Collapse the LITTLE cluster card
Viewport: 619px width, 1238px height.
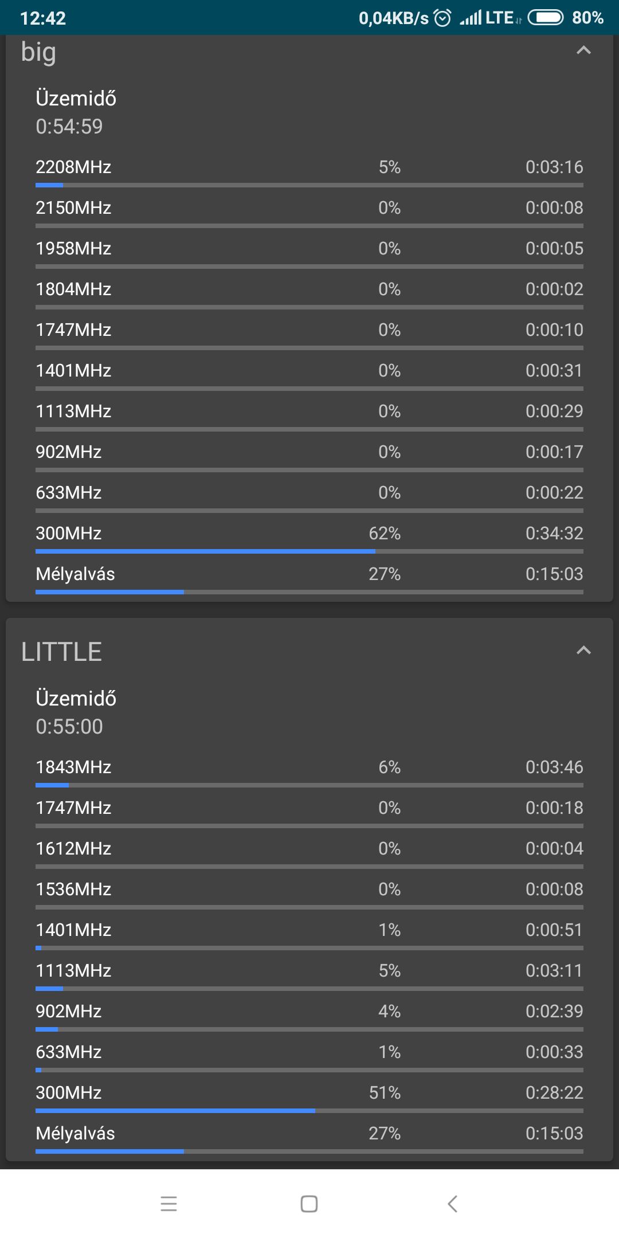pyautogui.click(x=583, y=650)
